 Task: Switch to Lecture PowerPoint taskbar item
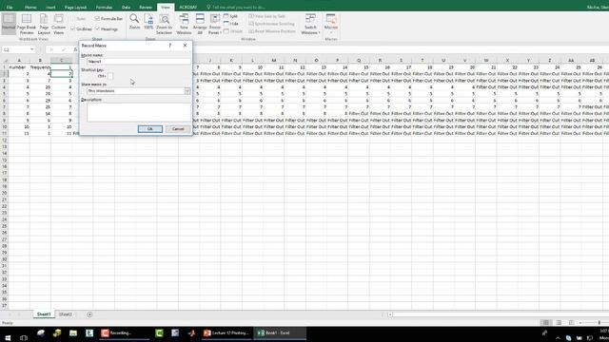point(227,333)
